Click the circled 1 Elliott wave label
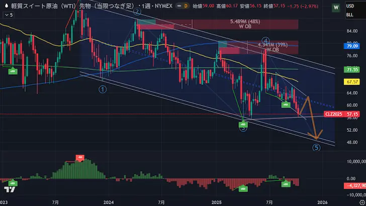The width and height of the screenshot is (366, 206). point(103,89)
